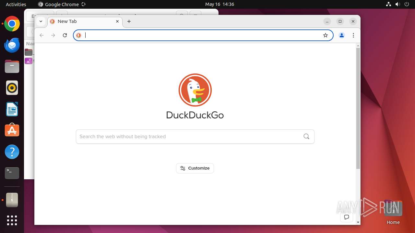The image size is (415, 233).
Task: Open the clock and calendar at May 16 14:36
Action: pos(219,4)
